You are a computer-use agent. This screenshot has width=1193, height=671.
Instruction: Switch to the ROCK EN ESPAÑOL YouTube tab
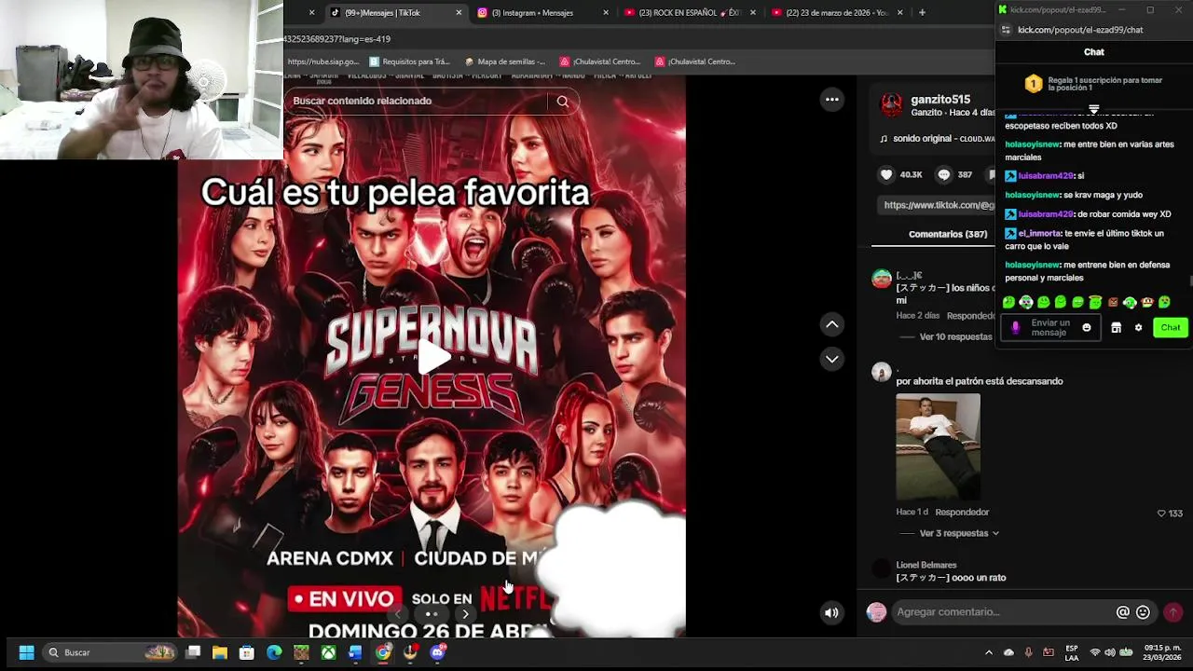point(690,13)
